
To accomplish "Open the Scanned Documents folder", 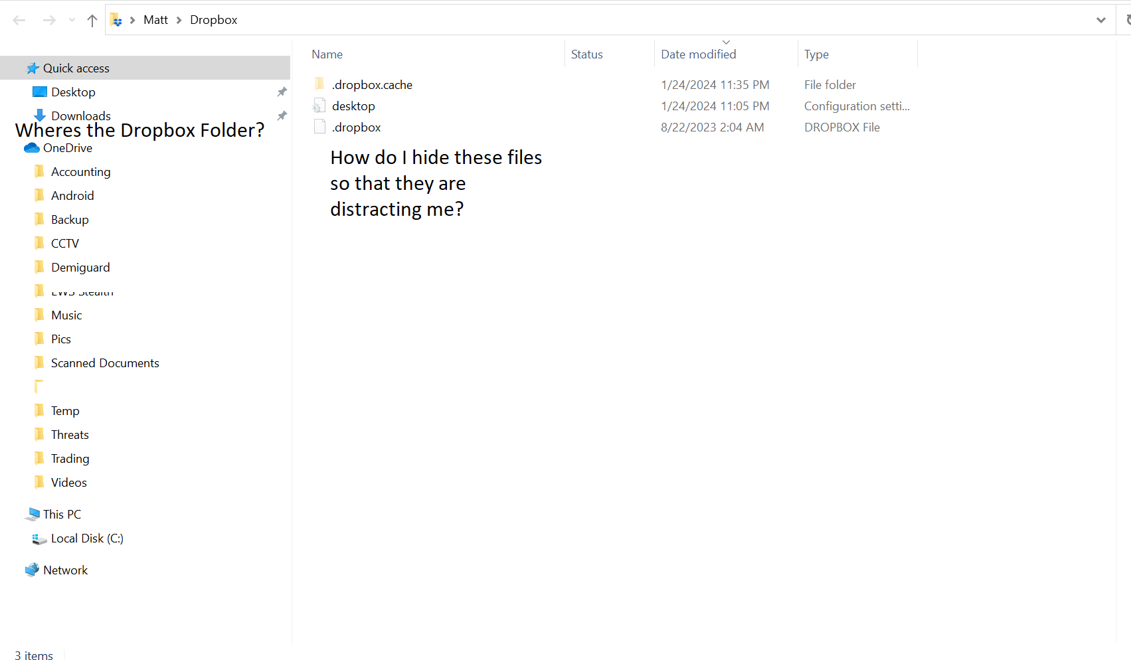I will 104,363.
